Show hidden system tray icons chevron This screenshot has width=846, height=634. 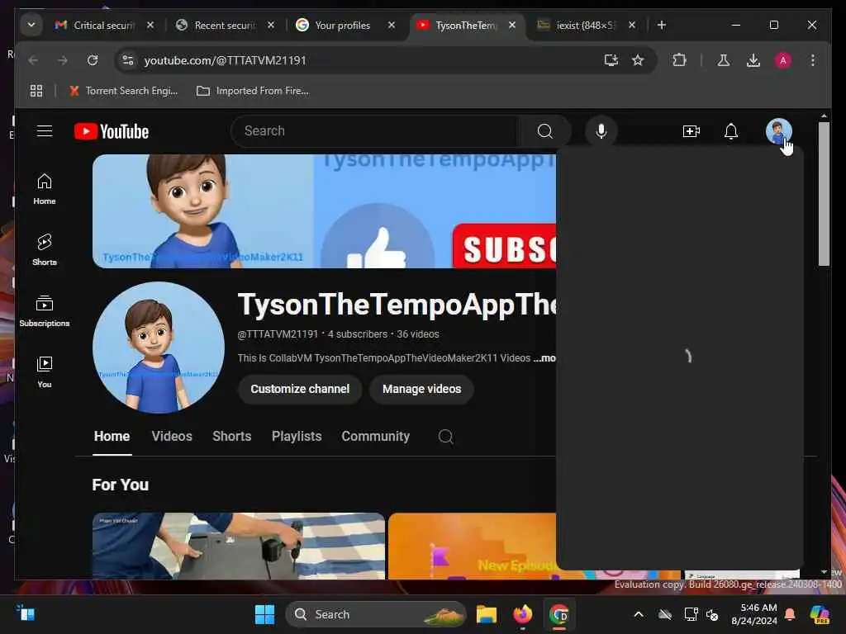coord(639,614)
